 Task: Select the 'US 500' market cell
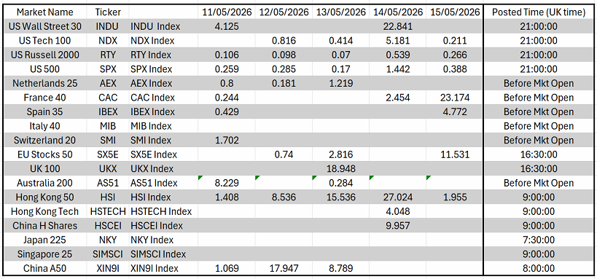[x=45, y=69]
